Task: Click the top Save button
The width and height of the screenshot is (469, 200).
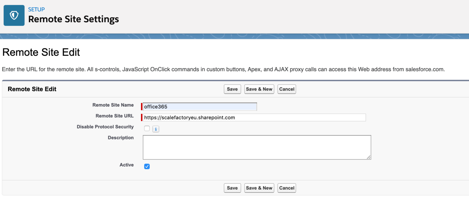Action: [x=232, y=89]
